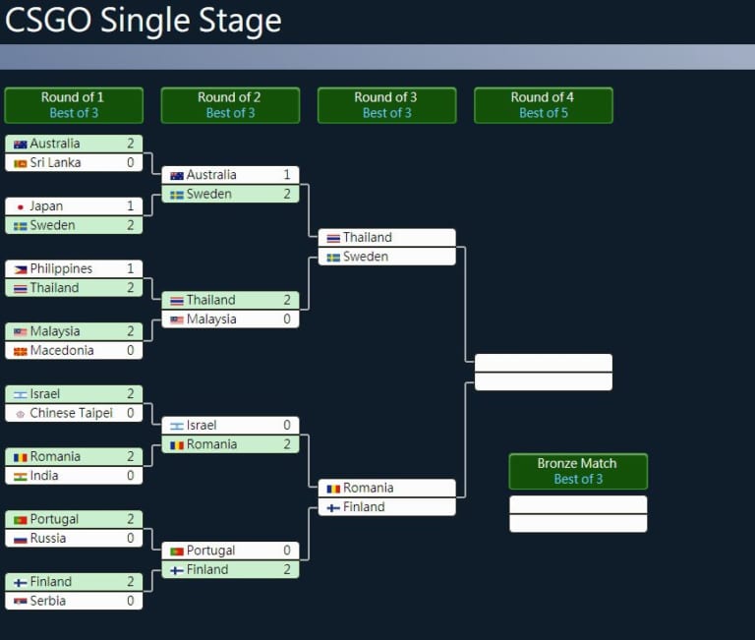Viewport: 755px width, 640px height.
Task: Click the Sri Lanka flag icon
Action: pyautogui.click(x=21, y=164)
